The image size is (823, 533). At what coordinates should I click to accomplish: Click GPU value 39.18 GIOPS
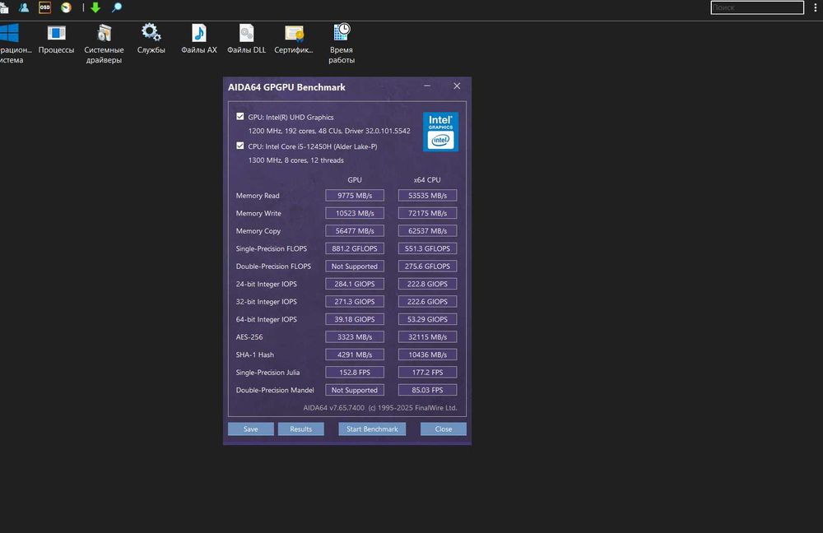[354, 319]
